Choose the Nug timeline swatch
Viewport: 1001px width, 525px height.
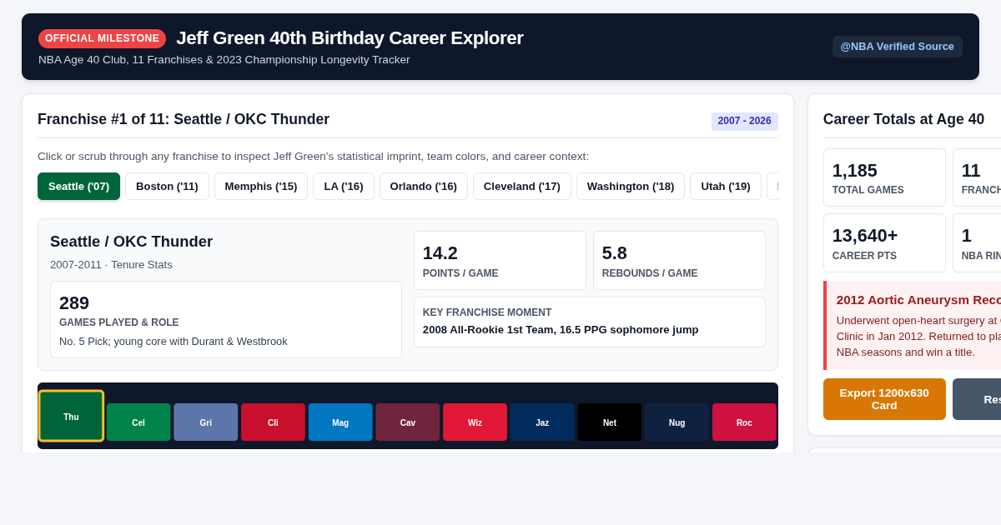pyautogui.click(x=677, y=422)
